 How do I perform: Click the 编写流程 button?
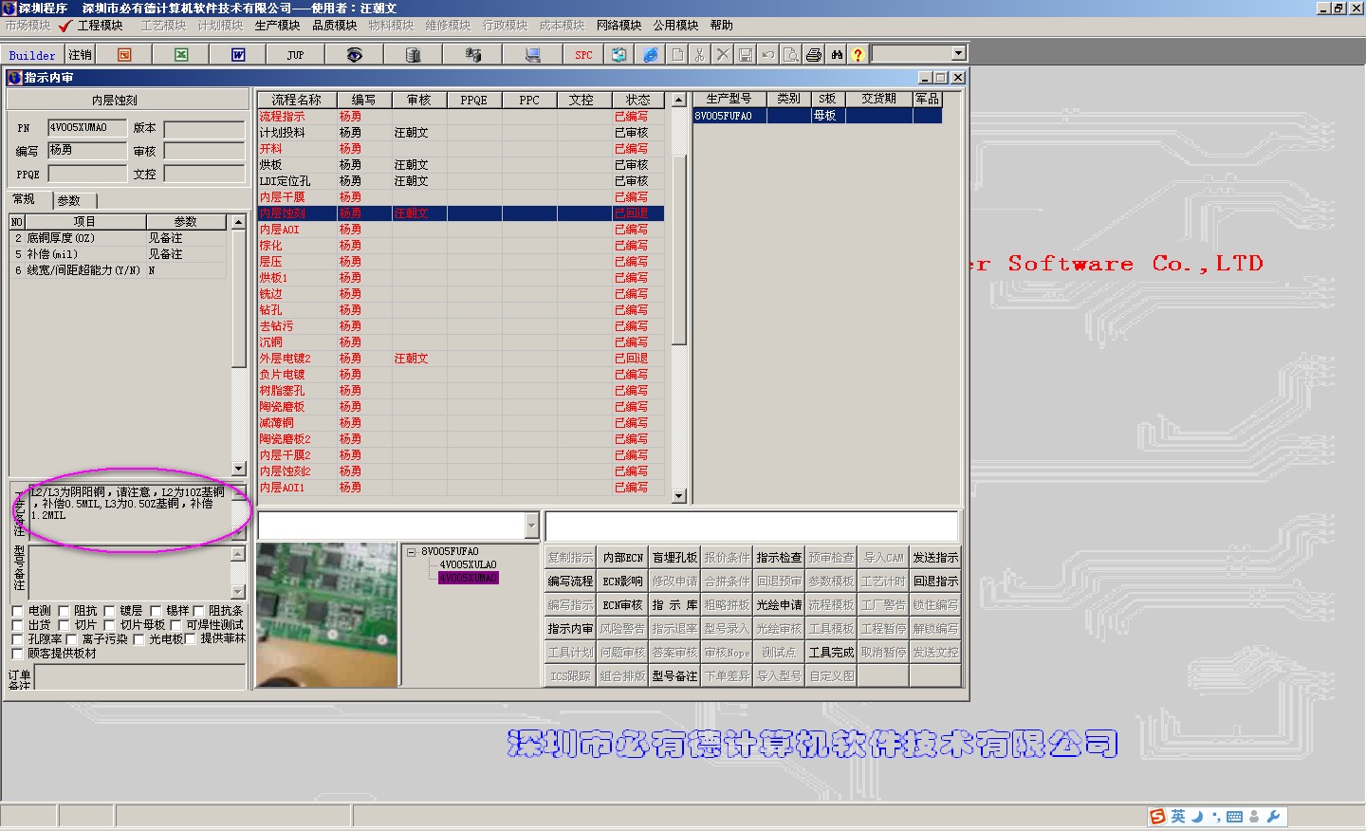click(570, 581)
